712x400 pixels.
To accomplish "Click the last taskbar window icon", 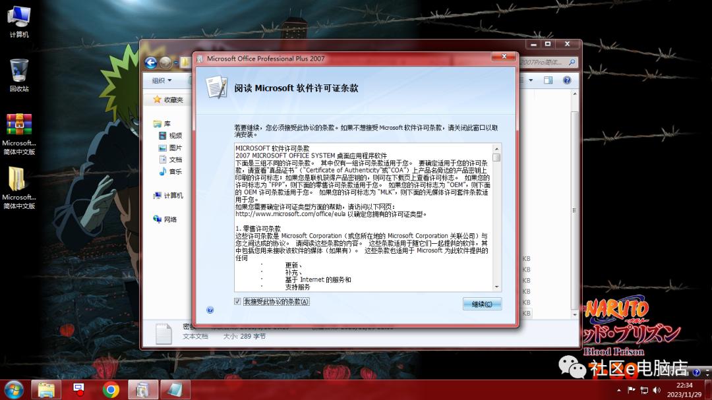I will (x=175, y=390).
